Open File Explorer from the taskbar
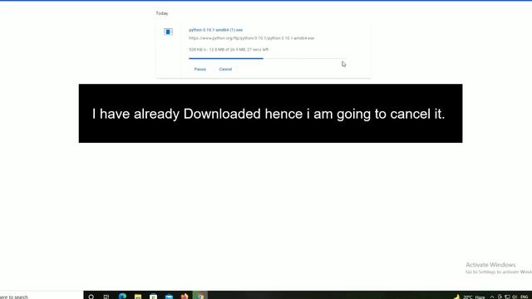Screen dimensions: 532x299 click(138, 297)
